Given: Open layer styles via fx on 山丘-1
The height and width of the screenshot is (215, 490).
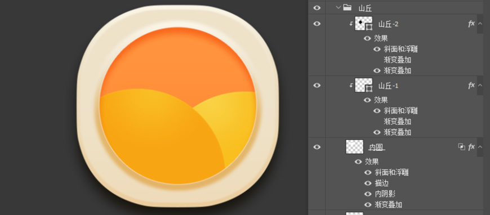Looking at the screenshot, I should pos(471,86).
